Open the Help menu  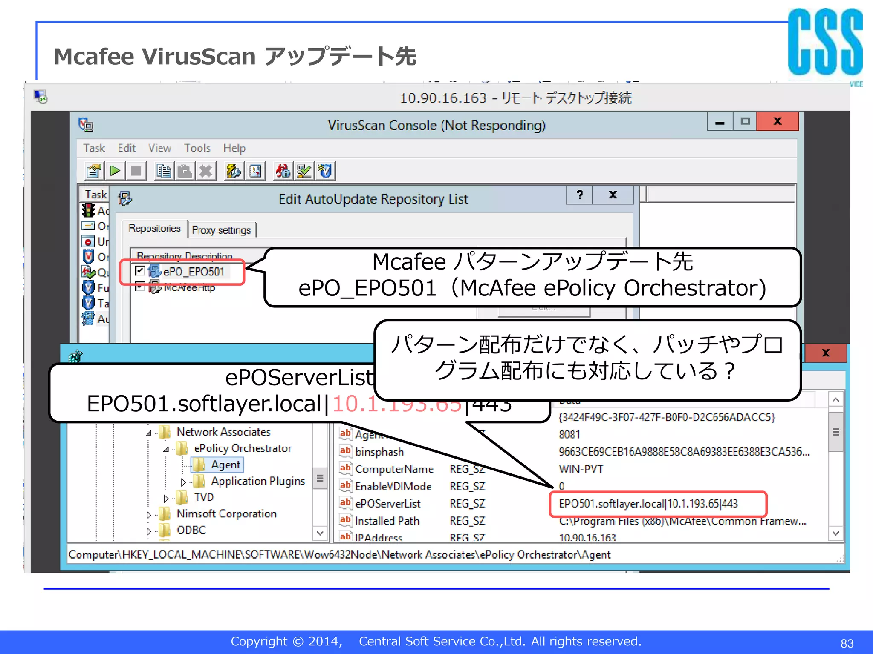[234, 148]
